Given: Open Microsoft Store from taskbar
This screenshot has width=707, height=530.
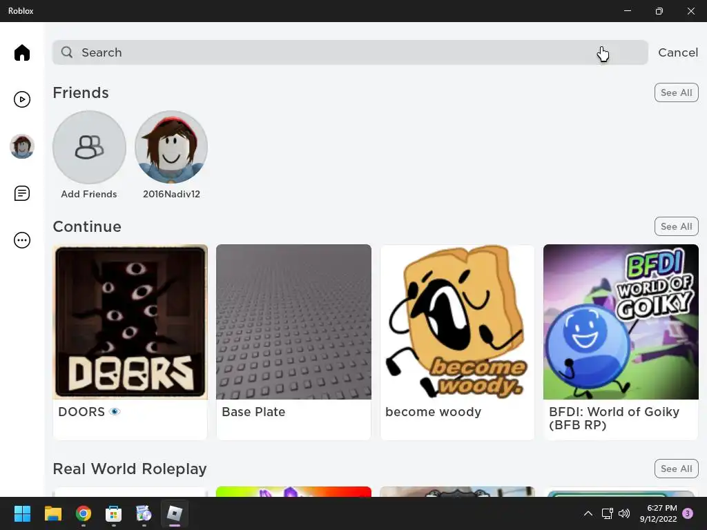Looking at the screenshot, I should (x=114, y=513).
